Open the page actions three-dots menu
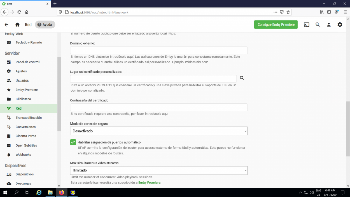350x197 pixels. coord(275,12)
